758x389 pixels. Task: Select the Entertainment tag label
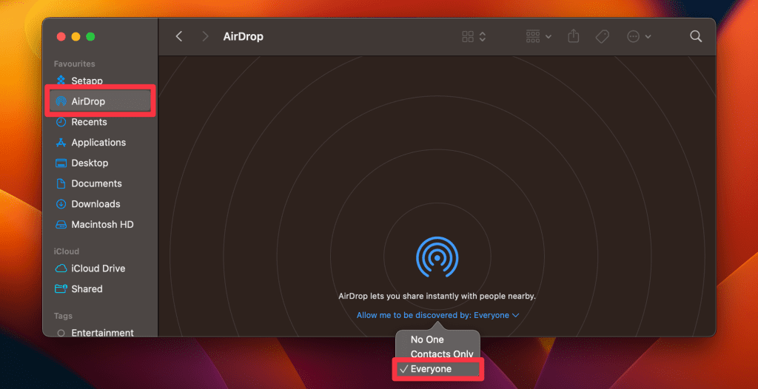click(102, 333)
